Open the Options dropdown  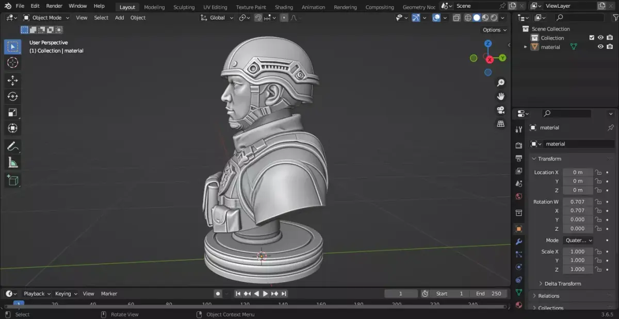[x=495, y=30]
